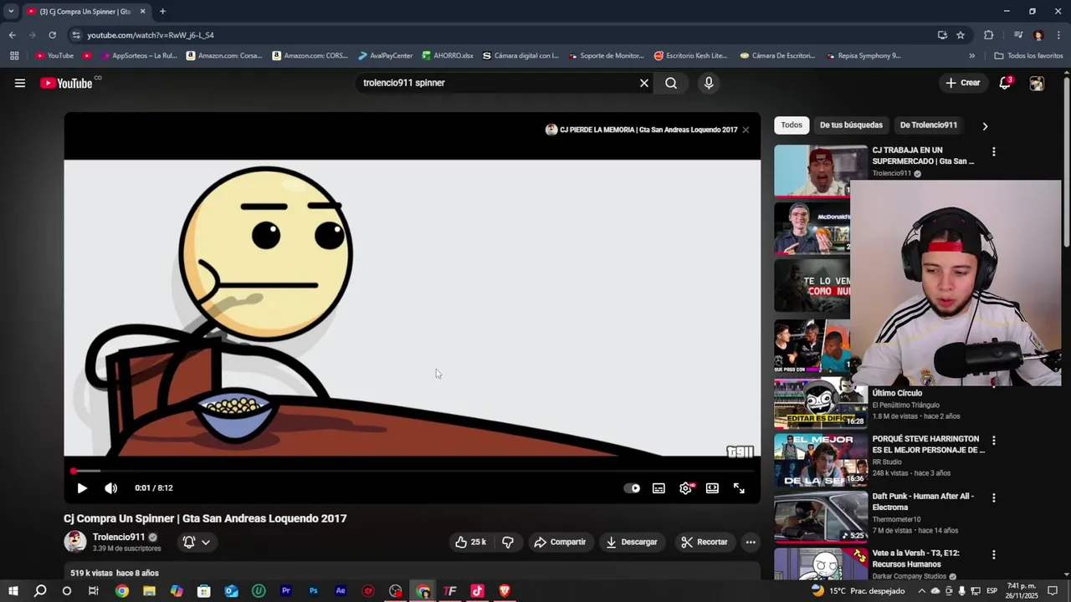Clear the search text with the X
The height and width of the screenshot is (602, 1071).
point(644,83)
